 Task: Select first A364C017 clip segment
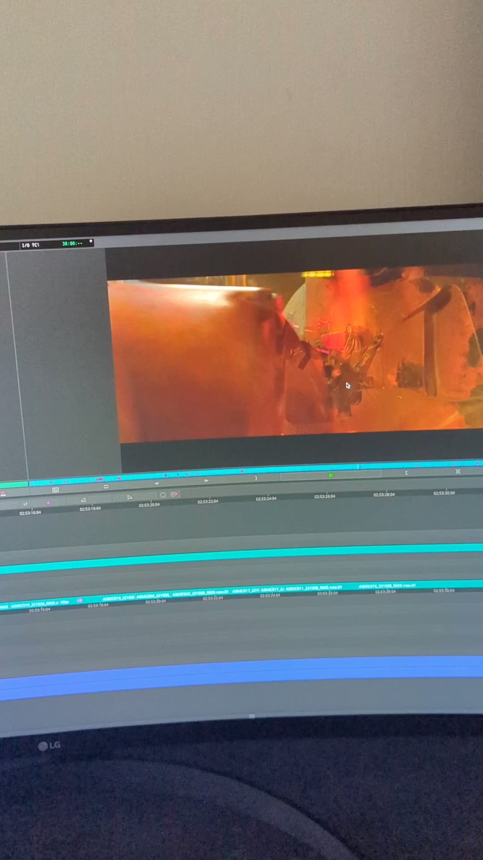[245, 590]
